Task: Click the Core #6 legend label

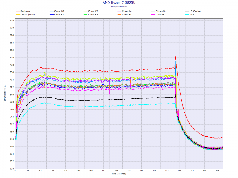Action: click(x=161, y=11)
